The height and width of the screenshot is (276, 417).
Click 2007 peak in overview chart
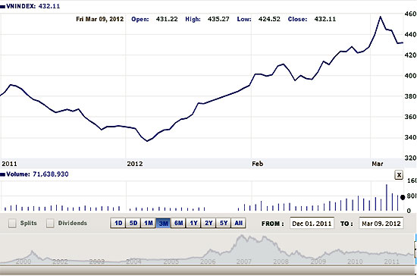point(242,237)
